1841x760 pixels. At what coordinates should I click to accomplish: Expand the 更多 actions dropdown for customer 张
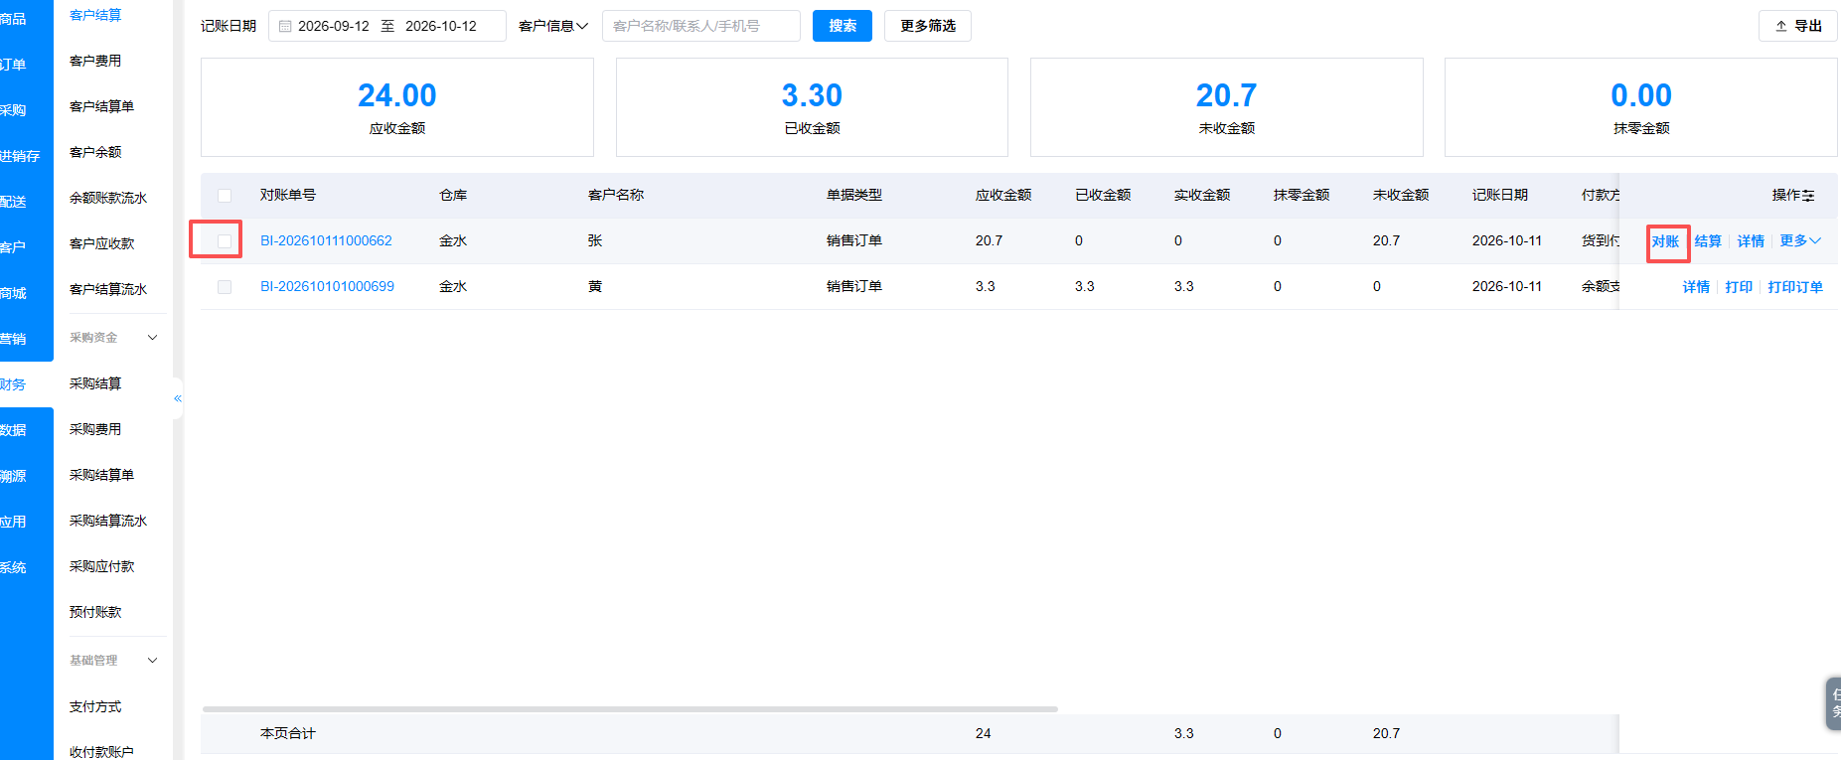pyautogui.click(x=1800, y=240)
